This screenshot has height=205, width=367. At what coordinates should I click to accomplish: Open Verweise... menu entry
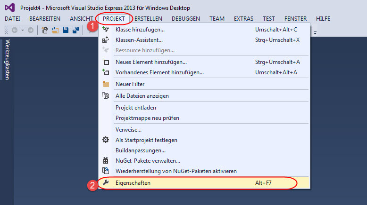[x=205, y=130]
